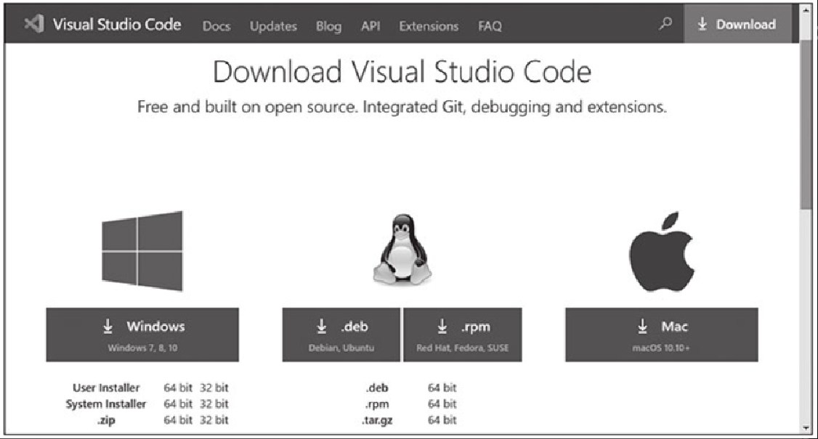Click the ".tar.gz" row label

pos(377,420)
